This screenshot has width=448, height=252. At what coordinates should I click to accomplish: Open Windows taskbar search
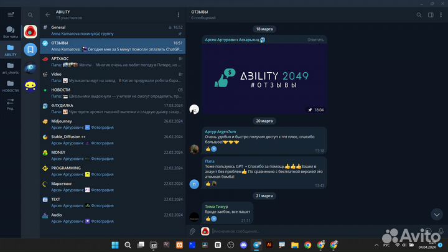[128, 245]
